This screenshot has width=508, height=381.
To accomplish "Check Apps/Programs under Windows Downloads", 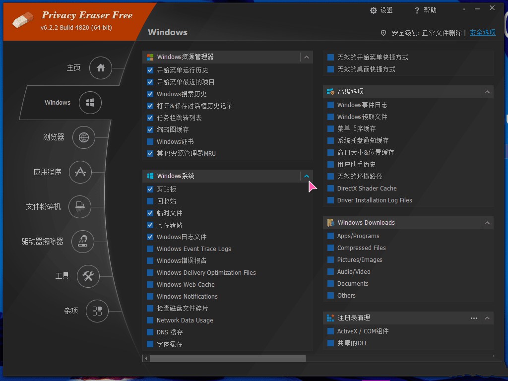I will tap(330, 236).
